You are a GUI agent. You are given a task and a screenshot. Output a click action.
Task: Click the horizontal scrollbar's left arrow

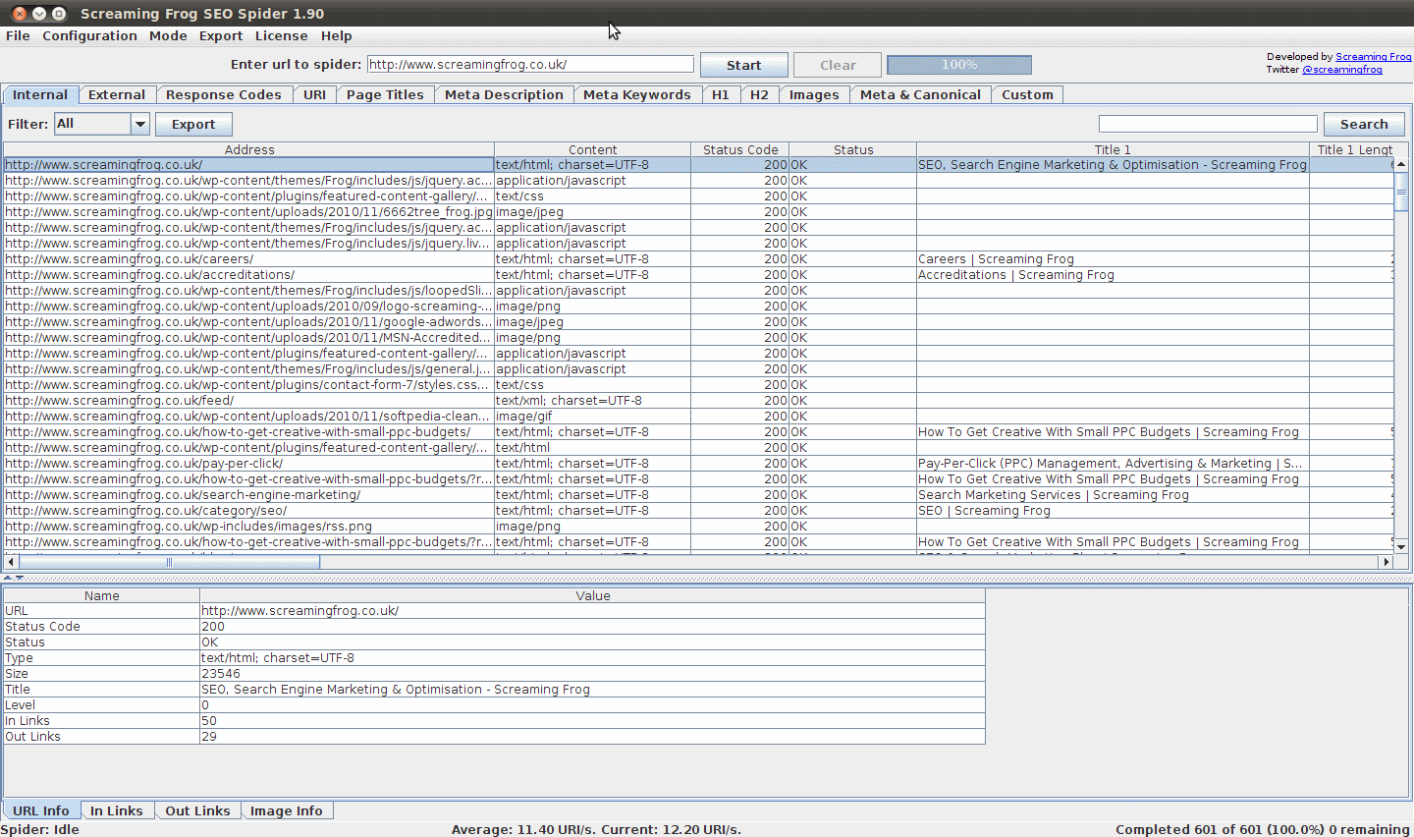click(x=11, y=562)
